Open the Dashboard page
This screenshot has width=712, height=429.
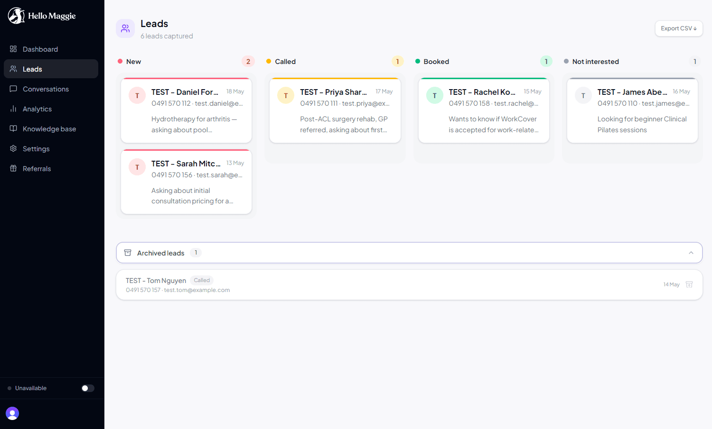tap(51, 49)
